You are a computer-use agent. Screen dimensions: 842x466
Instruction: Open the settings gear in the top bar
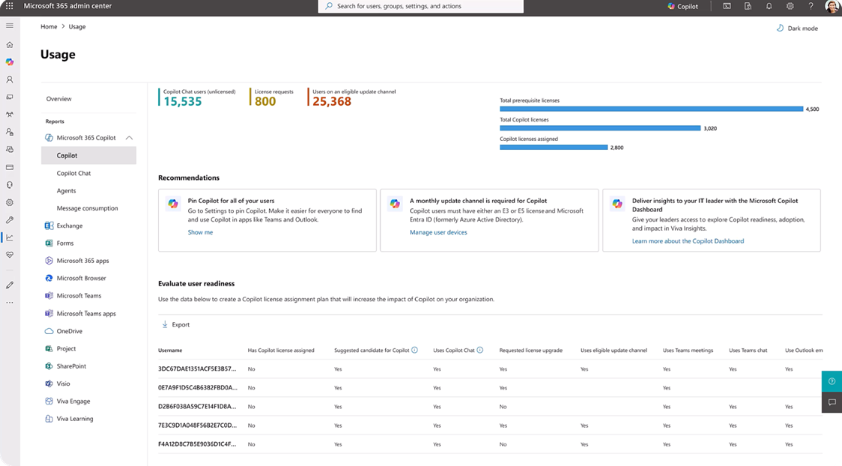(x=790, y=6)
